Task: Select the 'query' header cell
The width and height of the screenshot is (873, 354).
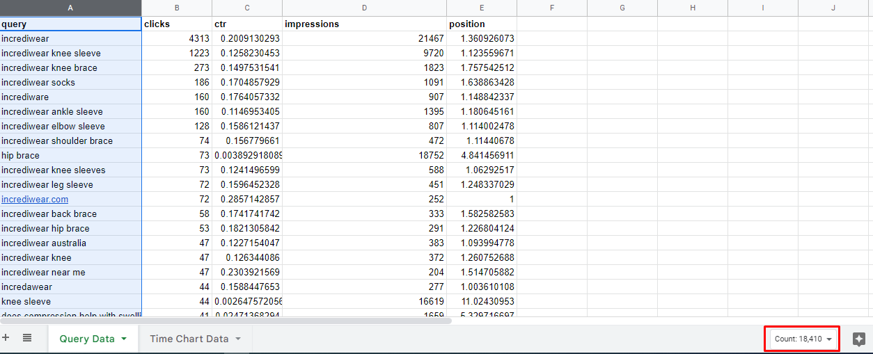Action: pos(71,24)
